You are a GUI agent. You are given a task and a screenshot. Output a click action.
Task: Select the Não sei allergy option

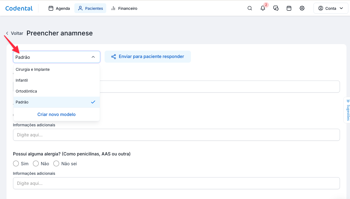pyautogui.click(x=56, y=164)
